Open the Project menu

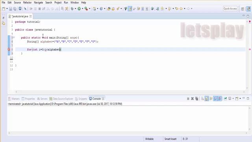click(58, 3)
